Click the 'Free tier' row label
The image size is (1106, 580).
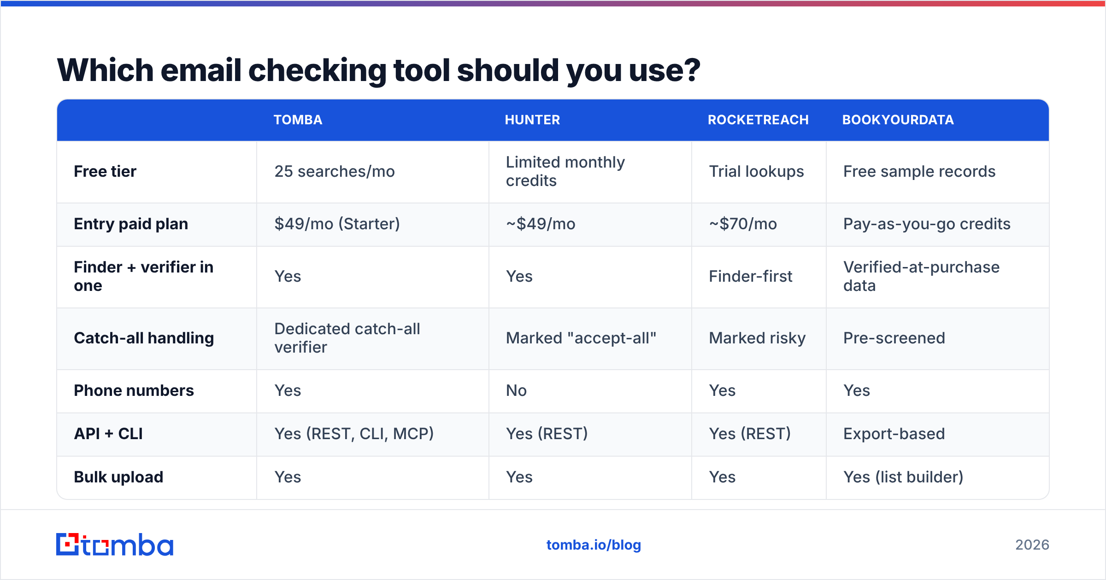(x=105, y=171)
